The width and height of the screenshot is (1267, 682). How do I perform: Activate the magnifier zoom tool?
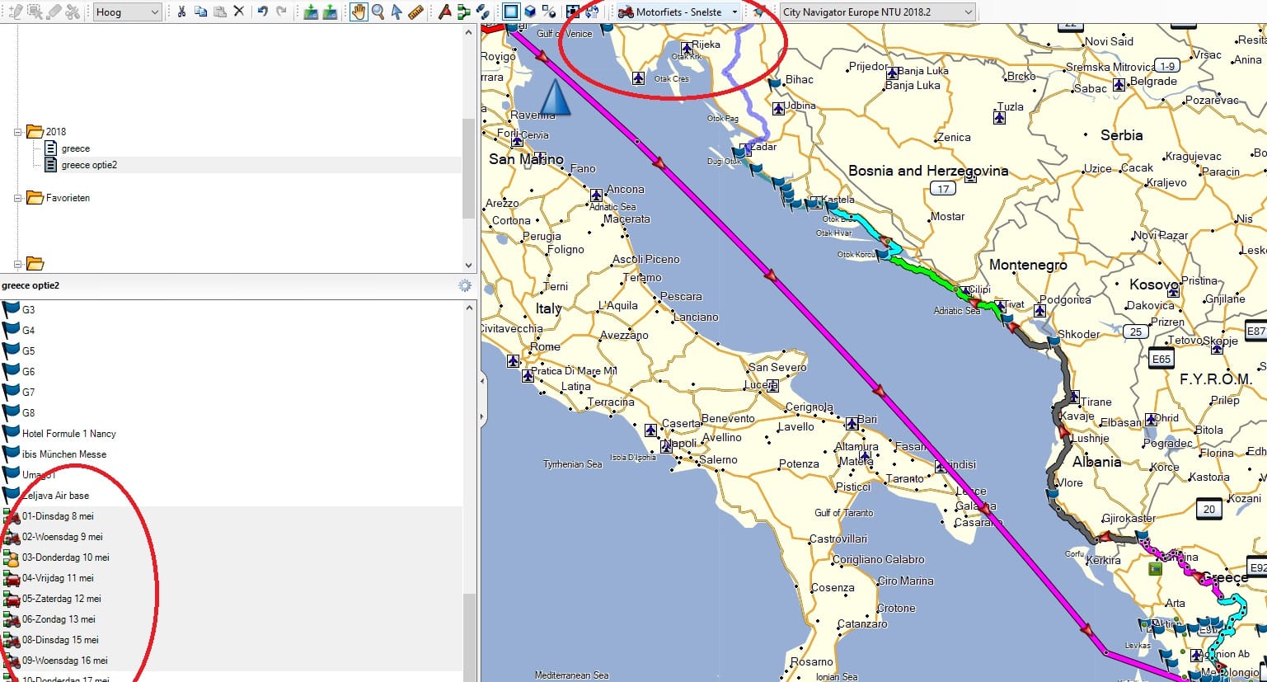[x=378, y=12]
